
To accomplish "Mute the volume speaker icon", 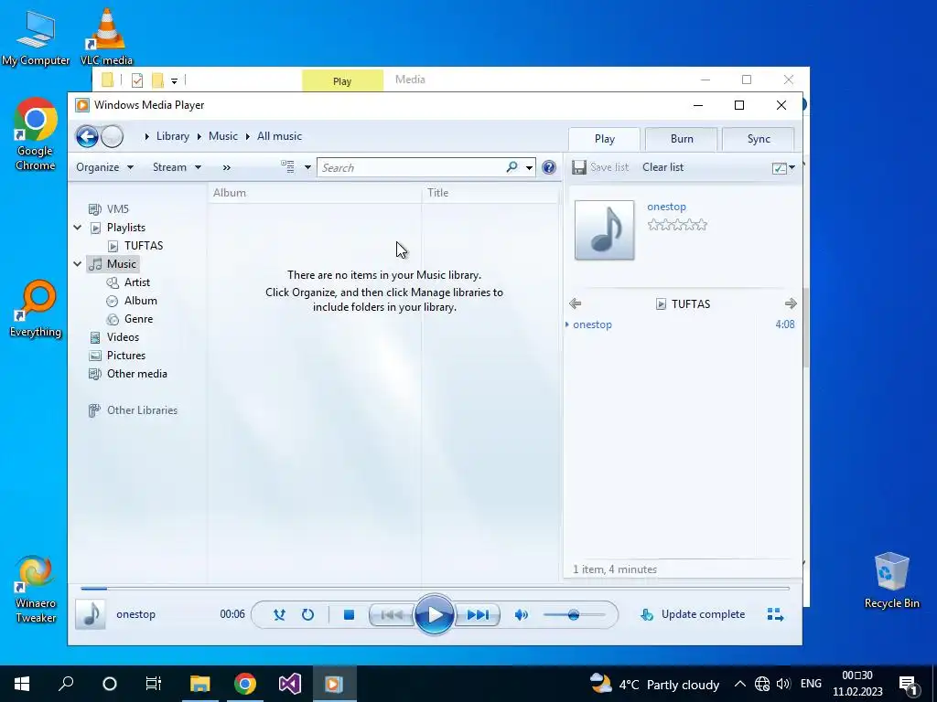I will 521,614.
